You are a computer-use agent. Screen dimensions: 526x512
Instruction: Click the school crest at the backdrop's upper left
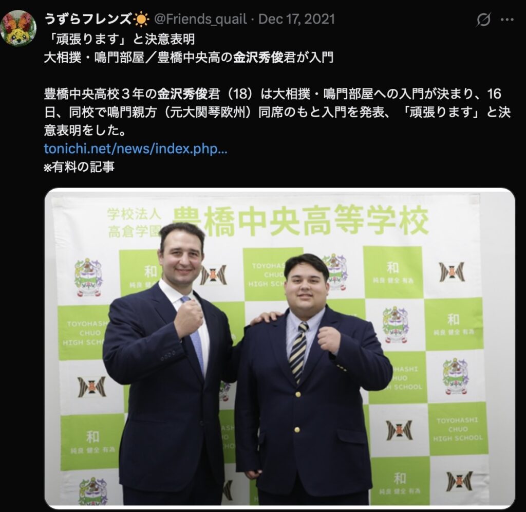click(x=88, y=277)
